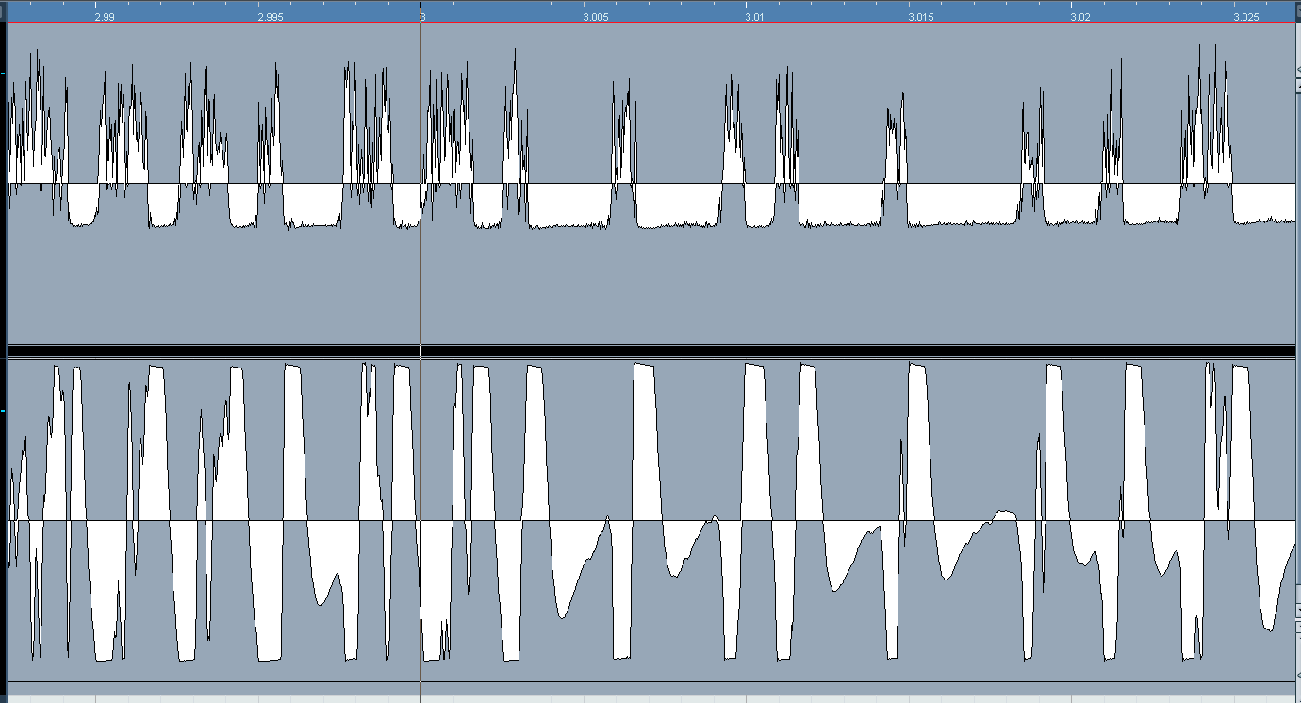Click the 3.005 mark on the time ruler
This screenshot has height=703, width=1301.
596,17
